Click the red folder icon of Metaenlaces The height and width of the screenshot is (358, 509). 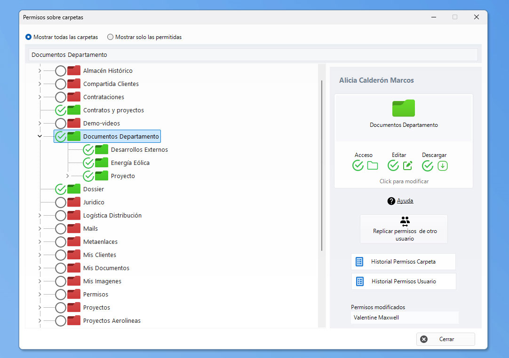(74, 241)
